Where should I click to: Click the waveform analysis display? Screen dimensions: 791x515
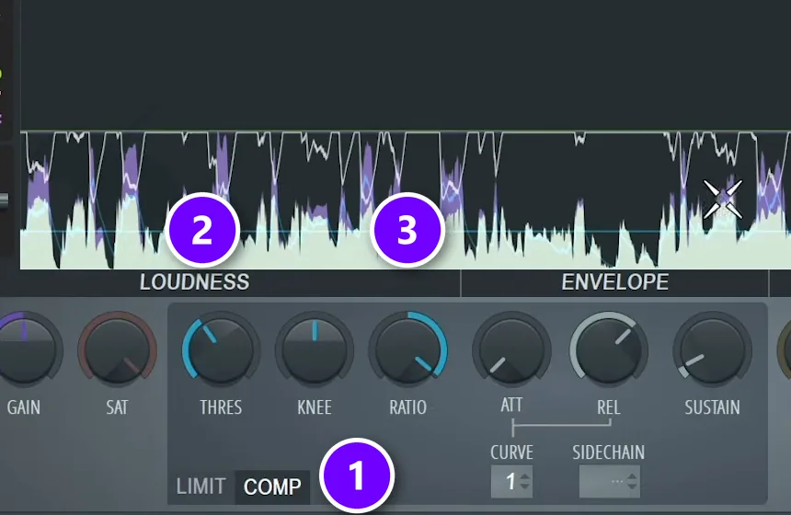coord(406,200)
